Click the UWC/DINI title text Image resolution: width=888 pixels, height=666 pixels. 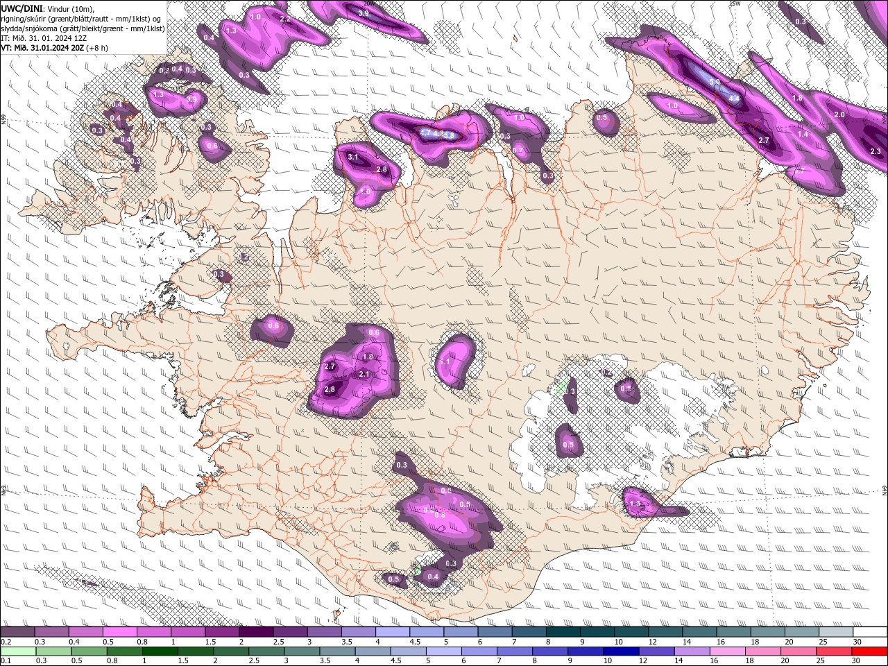tap(21, 8)
